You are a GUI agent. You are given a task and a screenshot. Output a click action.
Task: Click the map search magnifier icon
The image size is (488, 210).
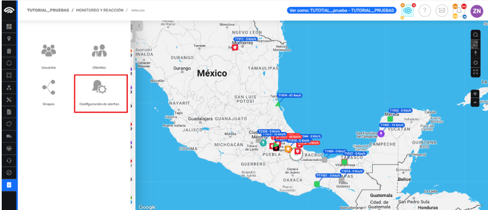point(475,35)
